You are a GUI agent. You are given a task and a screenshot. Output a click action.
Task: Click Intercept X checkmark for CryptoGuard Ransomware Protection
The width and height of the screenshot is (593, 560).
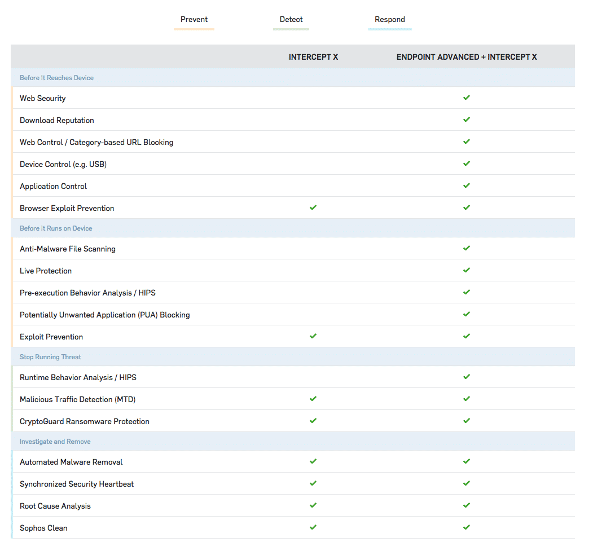[313, 421]
